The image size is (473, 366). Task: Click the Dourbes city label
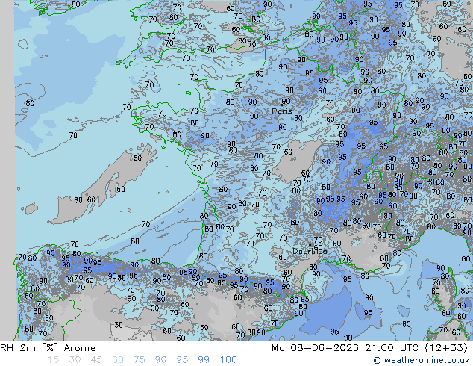tap(310, 251)
